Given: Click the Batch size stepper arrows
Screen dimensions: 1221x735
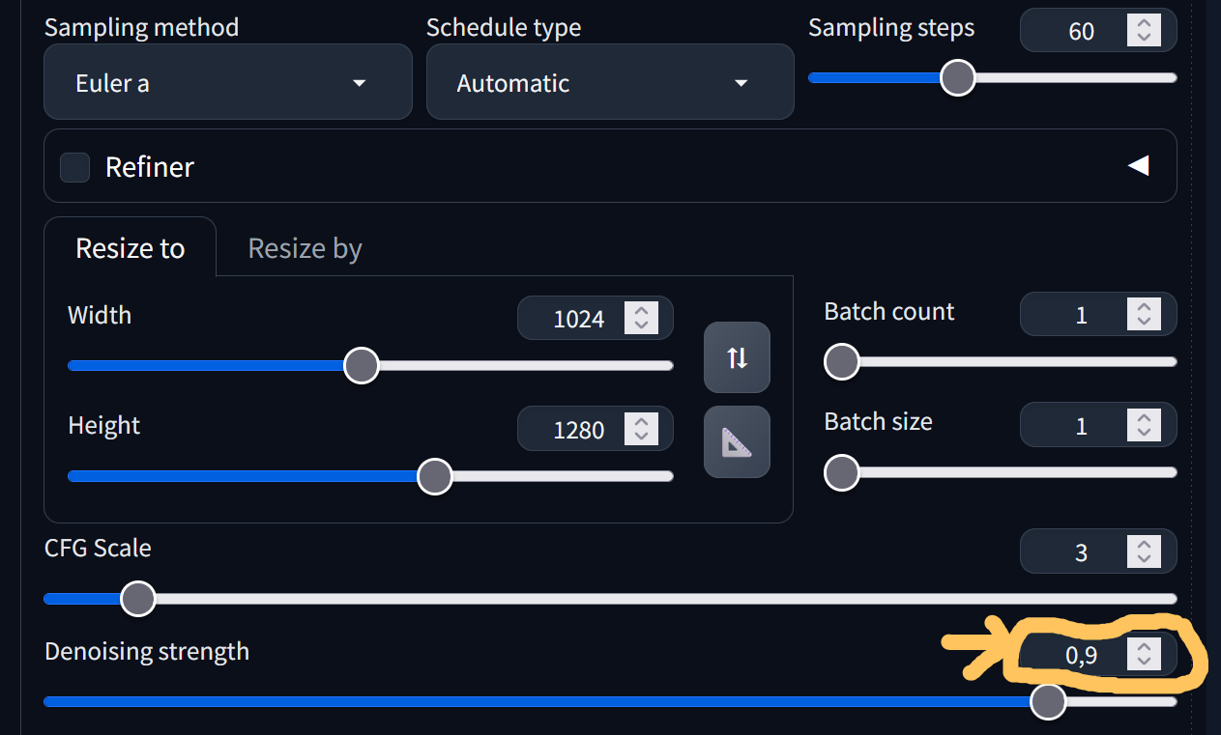Looking at the screenshot, I should [x=1144, y=425].
